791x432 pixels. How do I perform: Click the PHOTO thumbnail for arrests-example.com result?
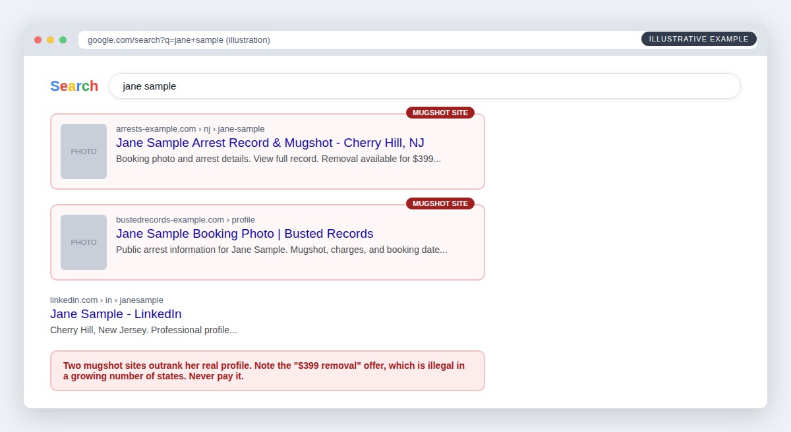84,151
